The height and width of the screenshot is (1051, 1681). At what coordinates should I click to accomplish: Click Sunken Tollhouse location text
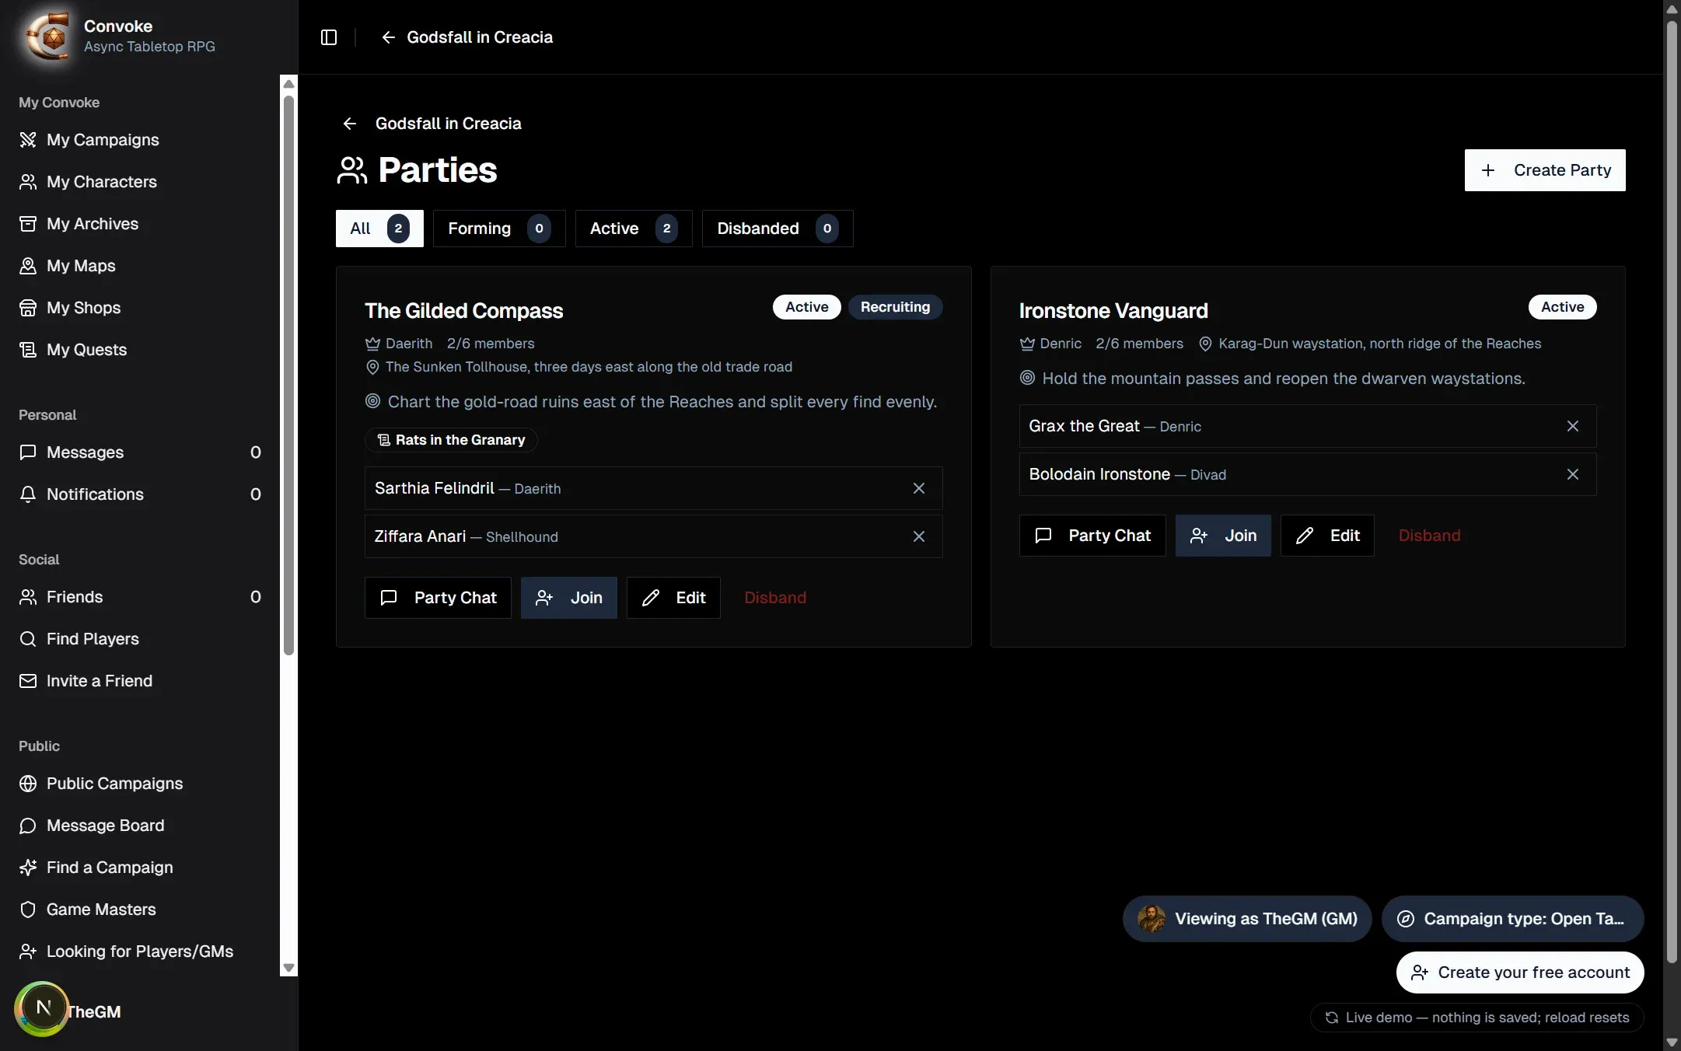point(589,367)
